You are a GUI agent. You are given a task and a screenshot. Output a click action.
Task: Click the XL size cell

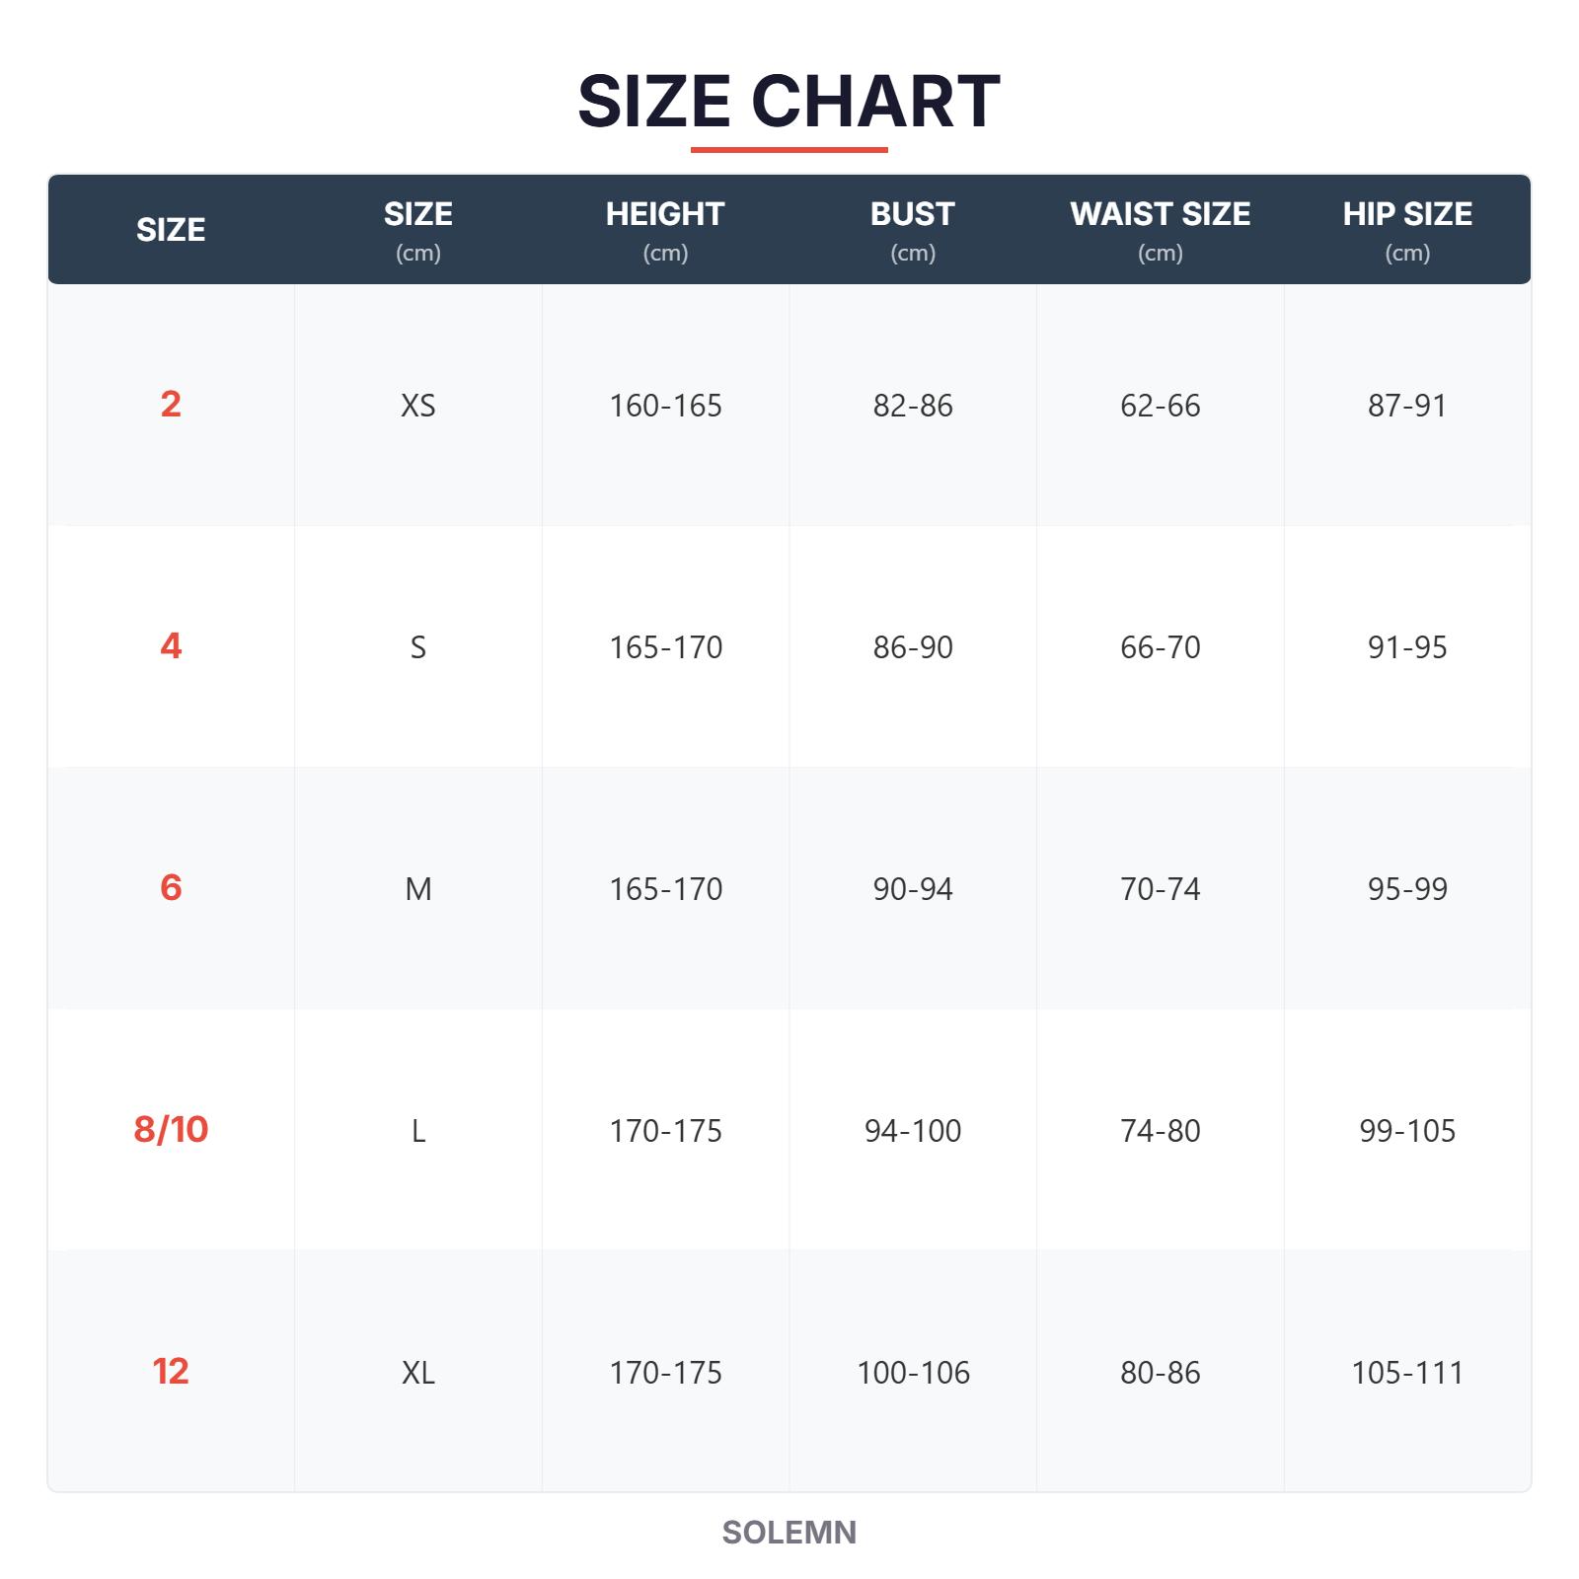point(418,1373)
